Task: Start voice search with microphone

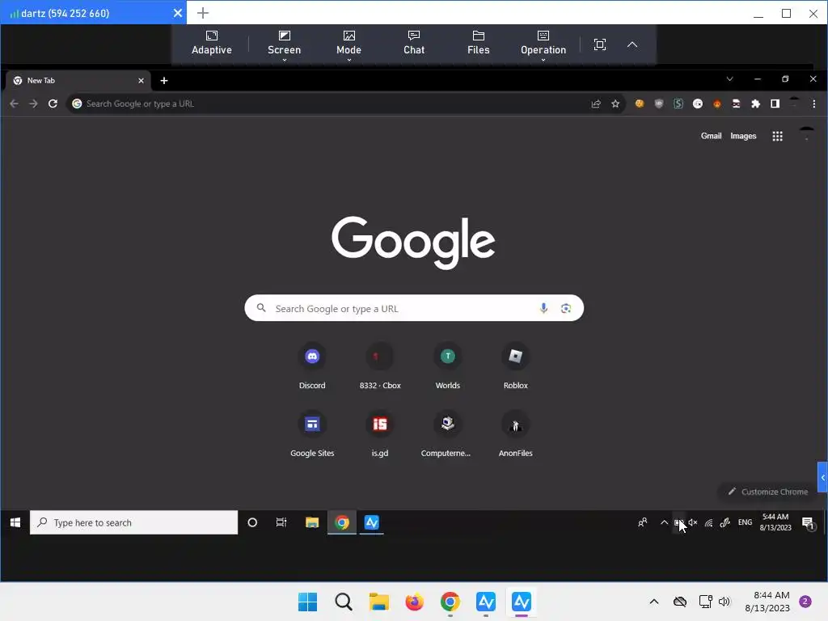Action: [543, 308]
